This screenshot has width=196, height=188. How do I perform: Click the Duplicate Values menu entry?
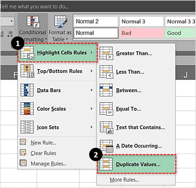point(138,164)
